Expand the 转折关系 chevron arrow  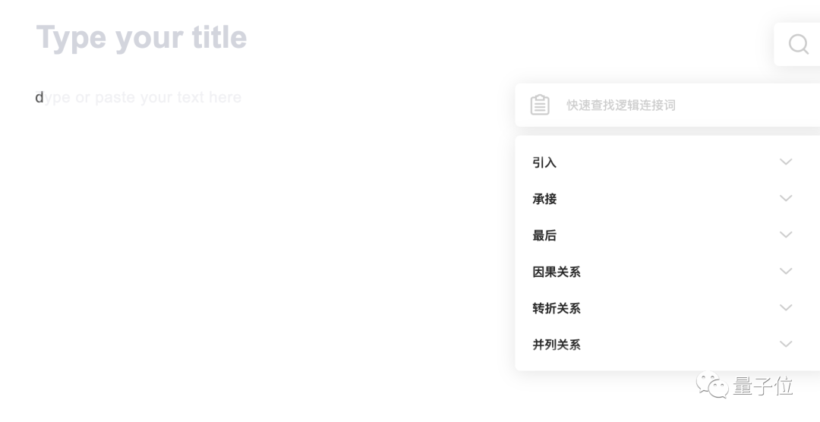786,307
